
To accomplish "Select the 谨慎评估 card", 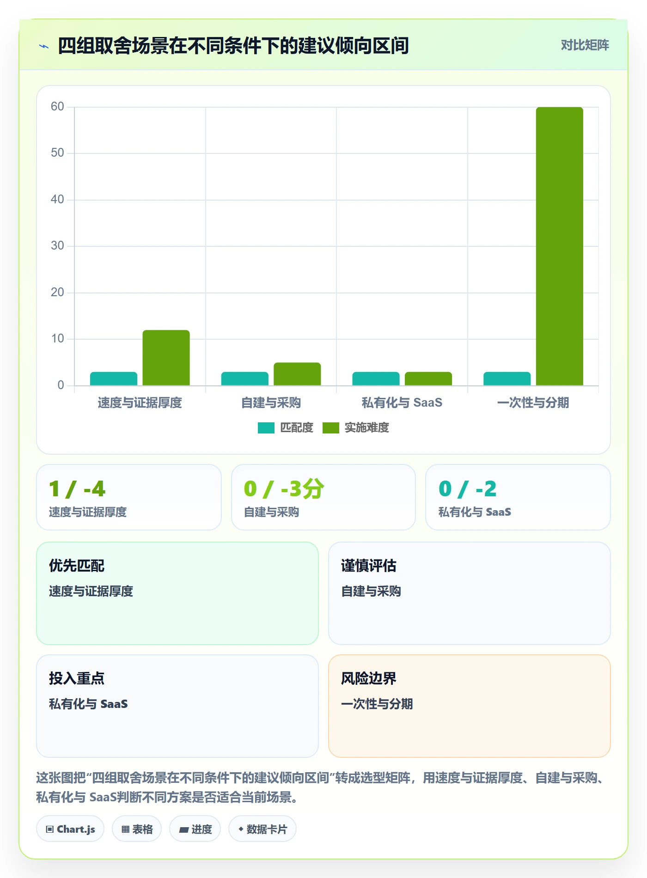I will [470, 593].
